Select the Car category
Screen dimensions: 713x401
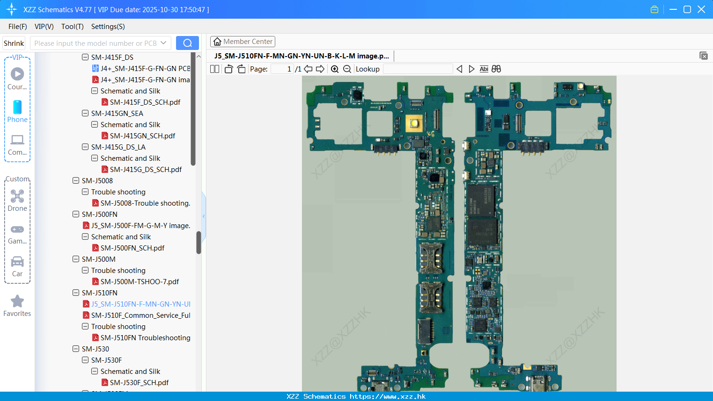point(17,266)
